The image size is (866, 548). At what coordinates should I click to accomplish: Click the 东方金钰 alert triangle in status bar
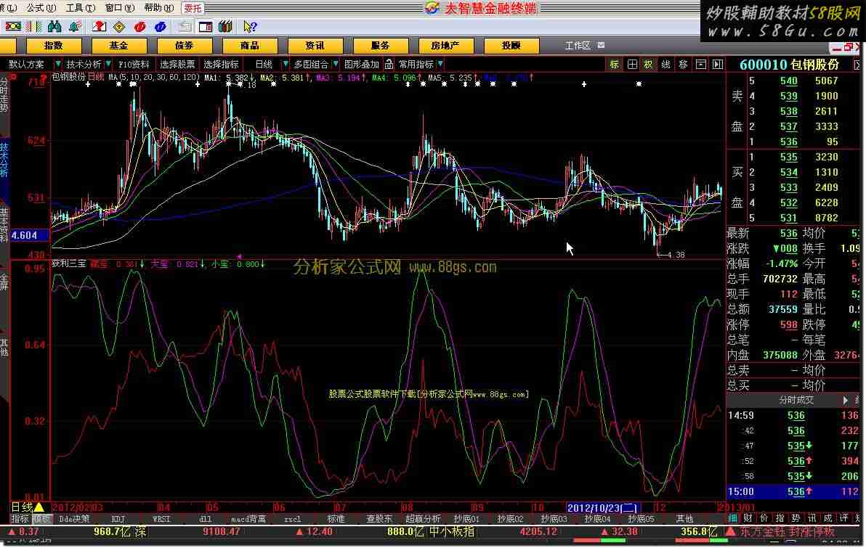pos(730,531)
